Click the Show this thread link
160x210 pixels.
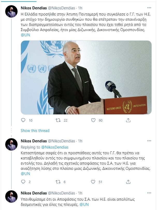pos(35,130)
